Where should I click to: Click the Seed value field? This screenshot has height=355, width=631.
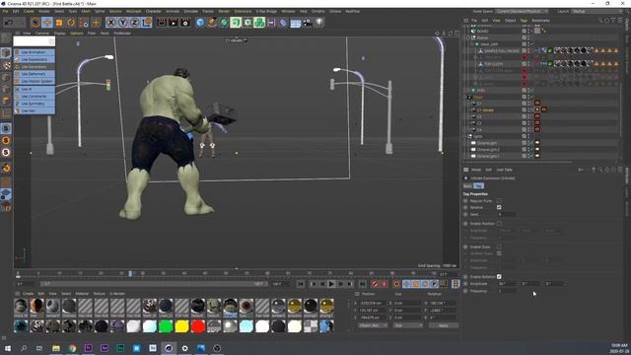click(x=507, y=215)
